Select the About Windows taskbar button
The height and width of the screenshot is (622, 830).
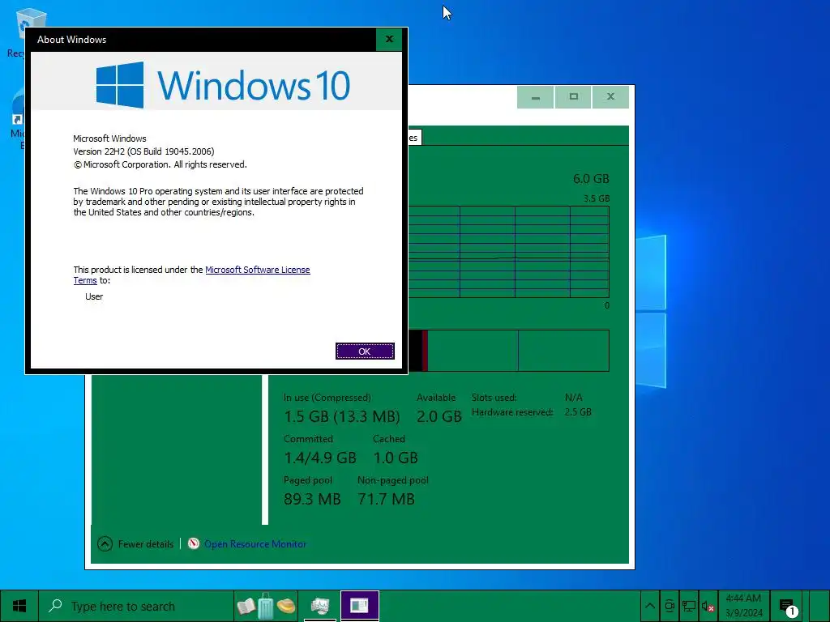click(x=359, y=606)
